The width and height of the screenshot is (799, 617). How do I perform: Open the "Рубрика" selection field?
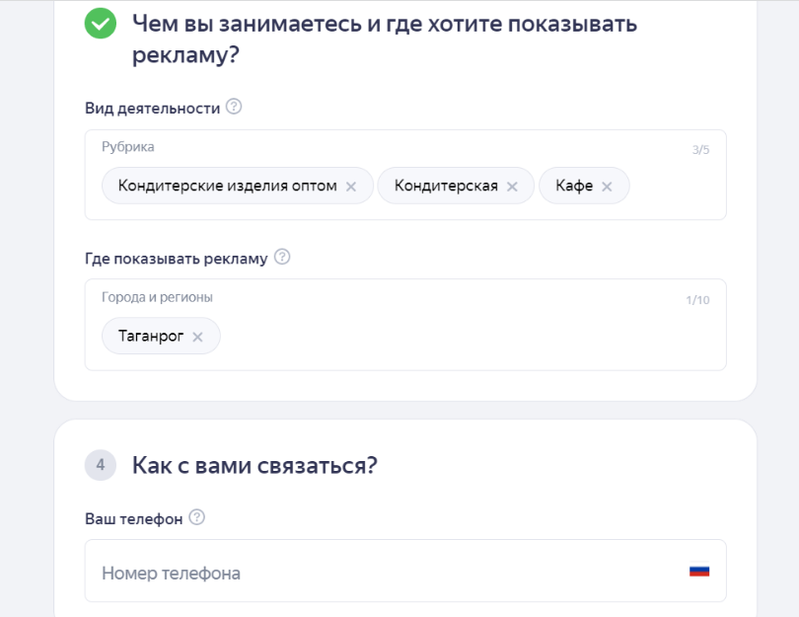click(x=671, y=188)
